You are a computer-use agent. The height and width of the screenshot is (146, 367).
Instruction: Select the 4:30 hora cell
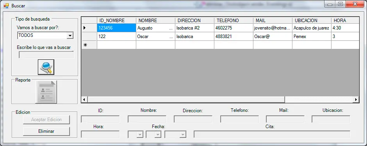pyautogui.click(x=345, y=28)
